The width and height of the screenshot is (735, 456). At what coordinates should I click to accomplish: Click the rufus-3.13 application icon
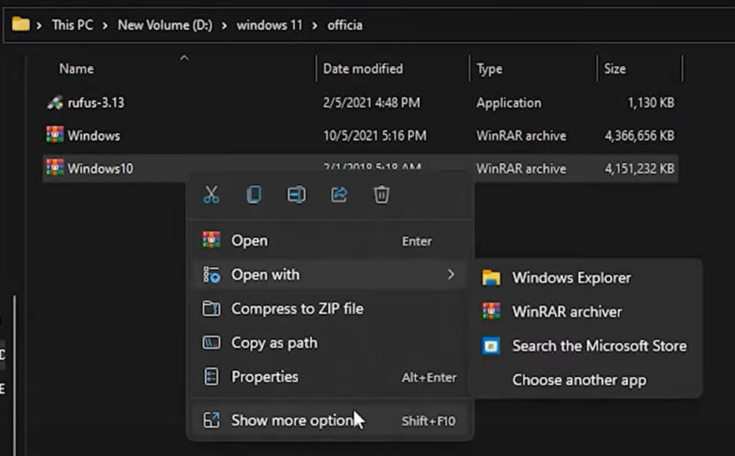point(55,103)
